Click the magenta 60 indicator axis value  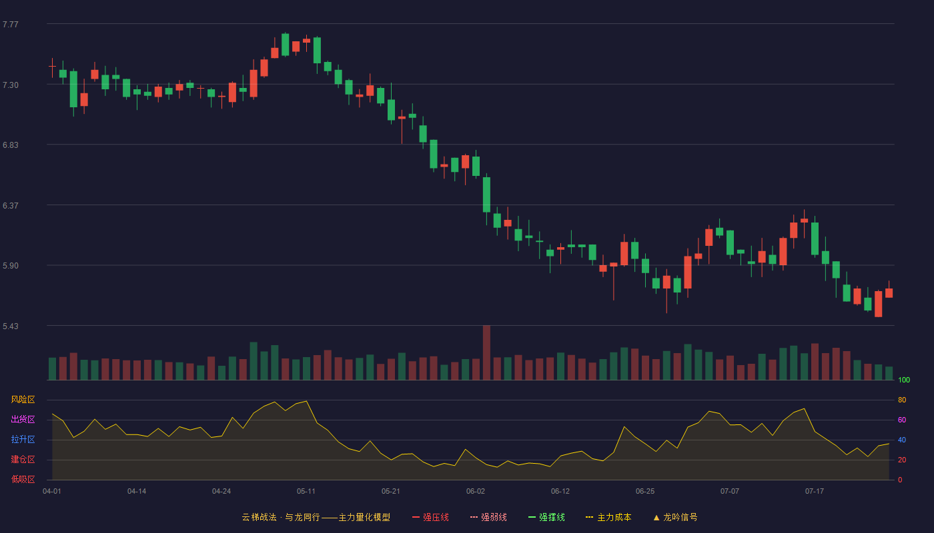[902, 420]
